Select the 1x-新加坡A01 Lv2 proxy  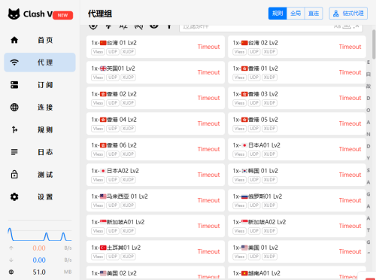tap(156, 226)
